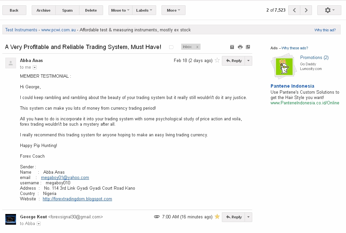Click George Kent's sender thumbnail
This screenshot has height=233, width=346.
click(11, 219)
